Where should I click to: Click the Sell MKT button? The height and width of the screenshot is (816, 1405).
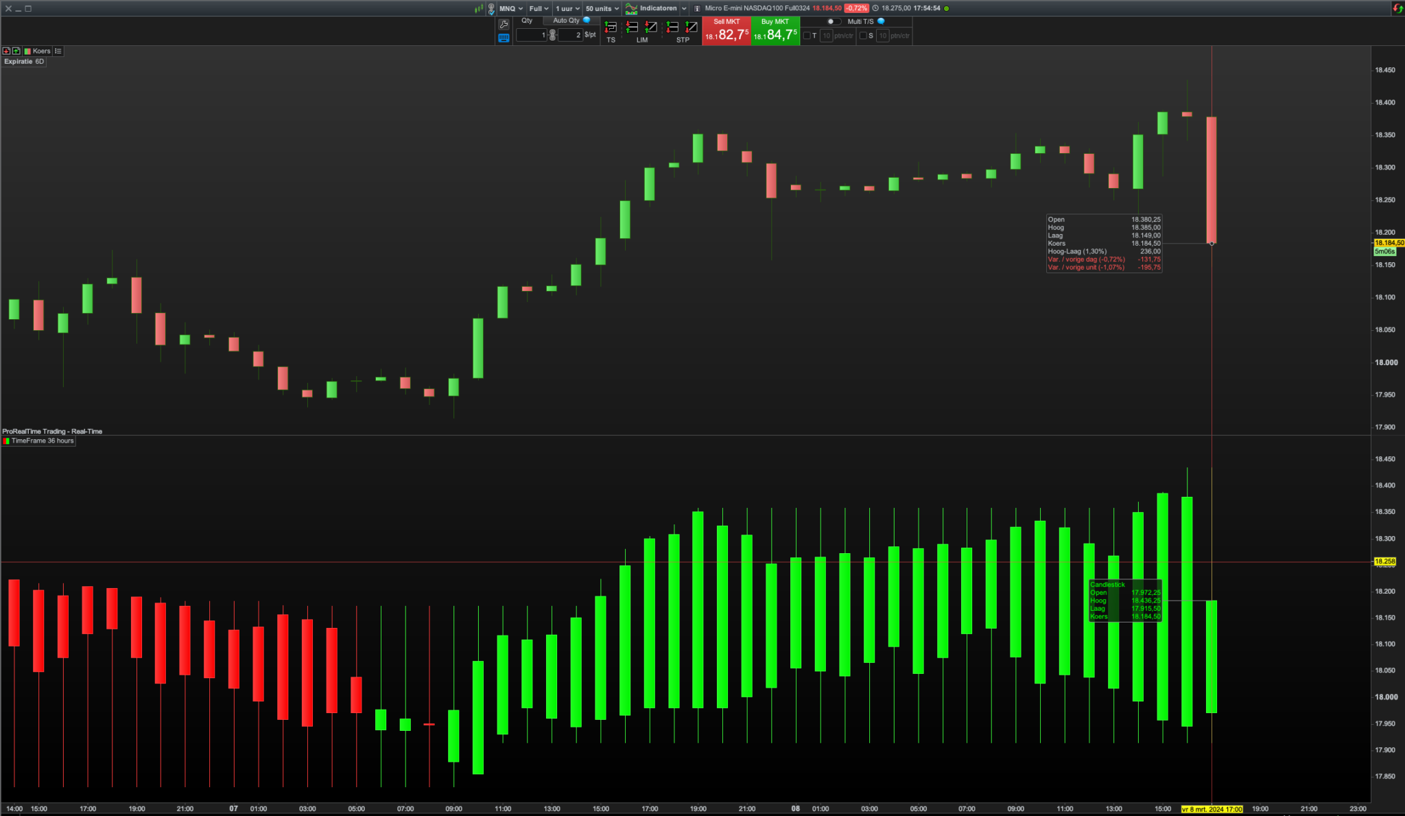click(x=727, y=31)
